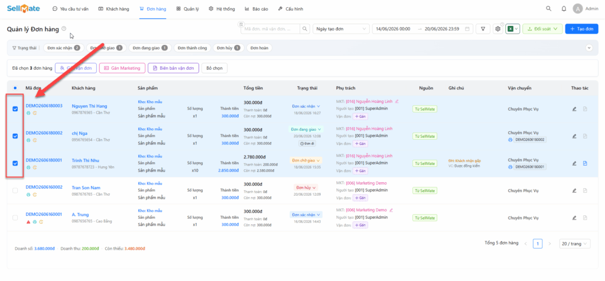
Task: Open document icon for order DEMO2606180001
Action: [x=585, y=163]
